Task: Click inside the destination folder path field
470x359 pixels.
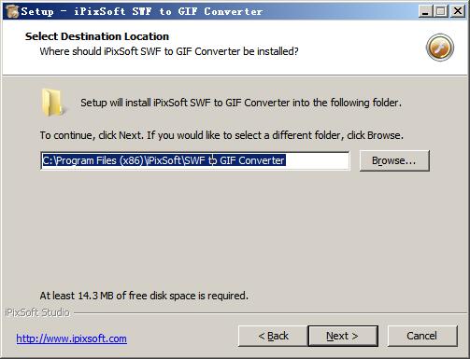Action: coord(195,160)
